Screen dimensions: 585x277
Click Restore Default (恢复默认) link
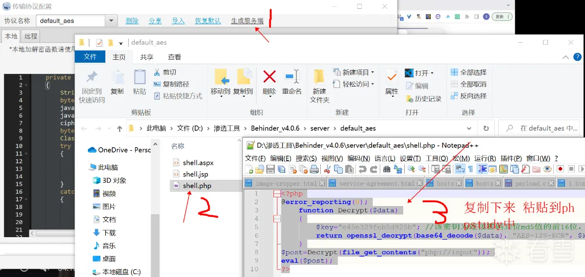[x=208, y=21]
